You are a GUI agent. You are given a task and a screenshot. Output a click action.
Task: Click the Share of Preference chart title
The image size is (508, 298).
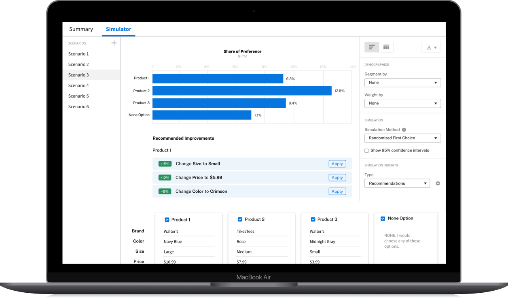(243, 51)
